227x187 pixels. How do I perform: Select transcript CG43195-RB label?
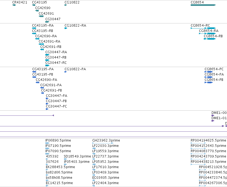click(x=43, y=31)
